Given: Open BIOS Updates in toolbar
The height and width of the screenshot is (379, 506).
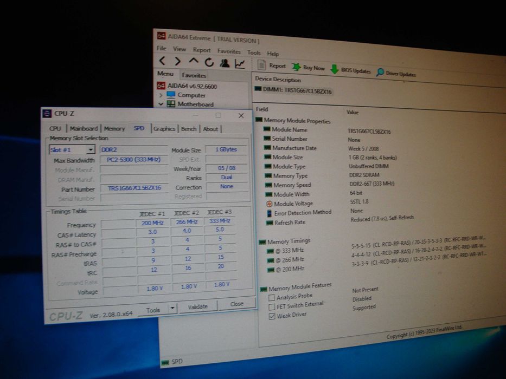Looking at the screenshot, I should (351, 70).
